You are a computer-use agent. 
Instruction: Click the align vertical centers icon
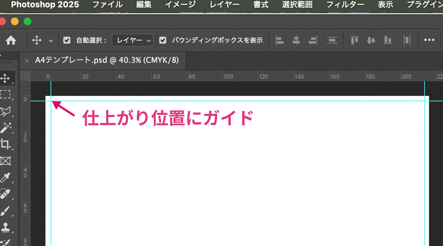pyautogui.click(x=371, y=40)
